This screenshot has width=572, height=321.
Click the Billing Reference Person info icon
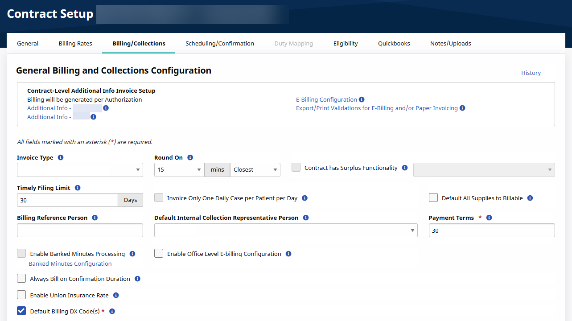(95, 218)
